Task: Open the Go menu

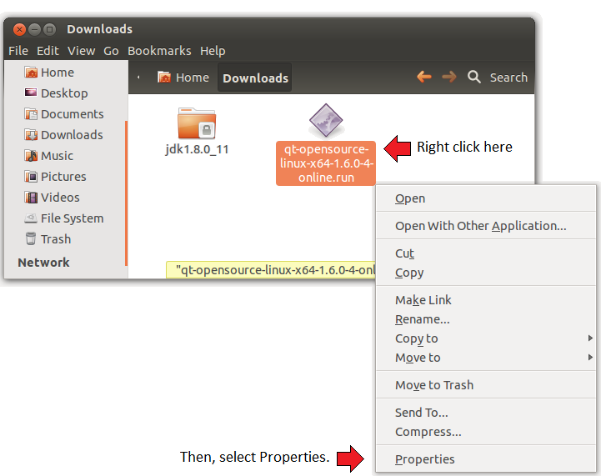Action: pos(111,51)
